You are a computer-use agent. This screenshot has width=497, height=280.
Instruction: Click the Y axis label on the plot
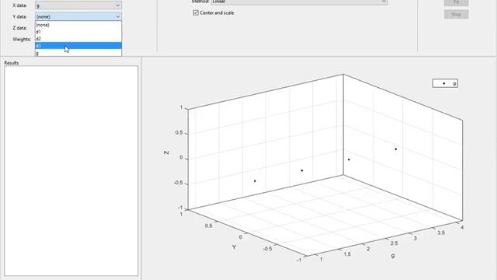[x=234, y=247]
